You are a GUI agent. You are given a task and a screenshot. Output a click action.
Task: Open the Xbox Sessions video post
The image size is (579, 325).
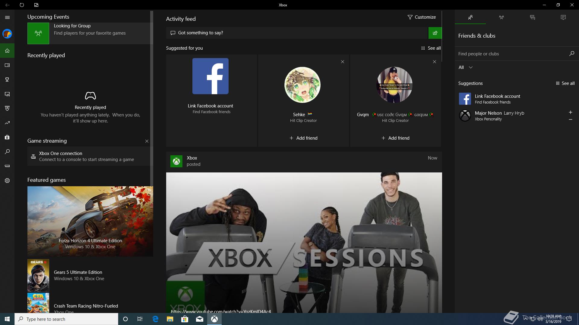304,243
